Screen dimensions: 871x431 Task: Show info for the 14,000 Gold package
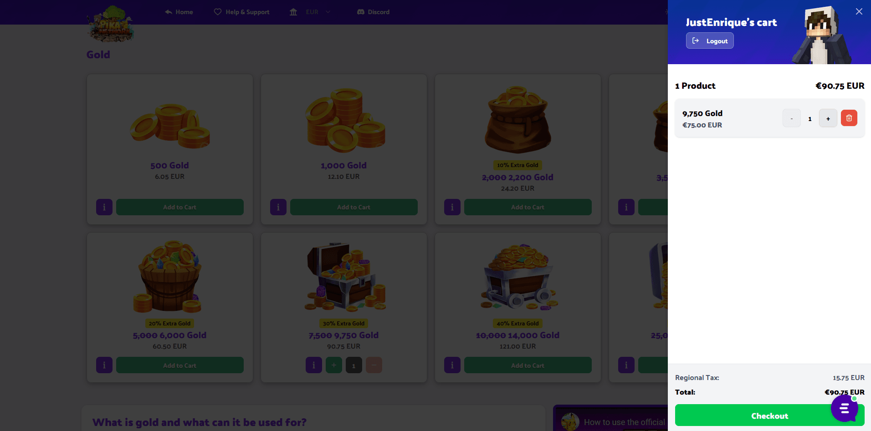(x=452, y=365)
